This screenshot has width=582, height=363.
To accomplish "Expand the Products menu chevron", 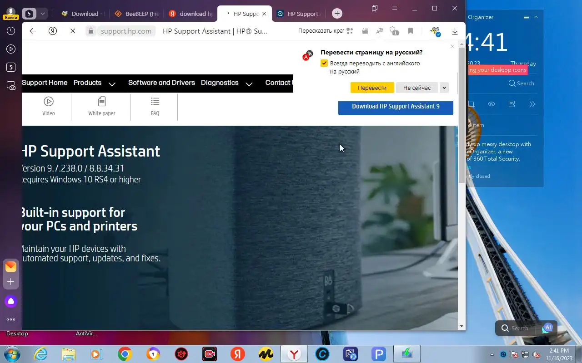I will [x=112, y=84].
